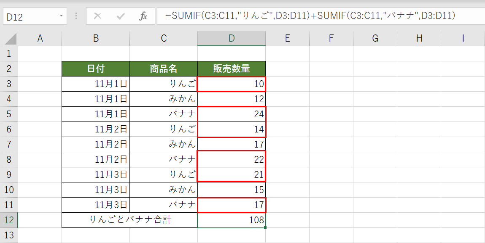The image size is (485, 243).
Task: Select all cells with the corner button
Action: click(9, 38)
